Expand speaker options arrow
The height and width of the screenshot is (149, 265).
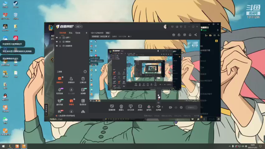162,107
